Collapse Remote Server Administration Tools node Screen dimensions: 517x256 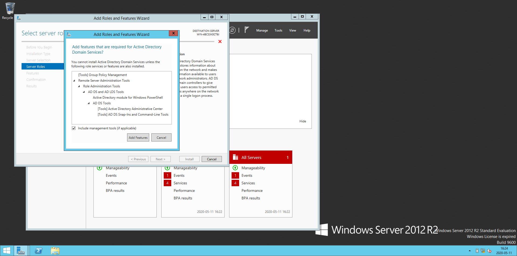click(74, 81)
